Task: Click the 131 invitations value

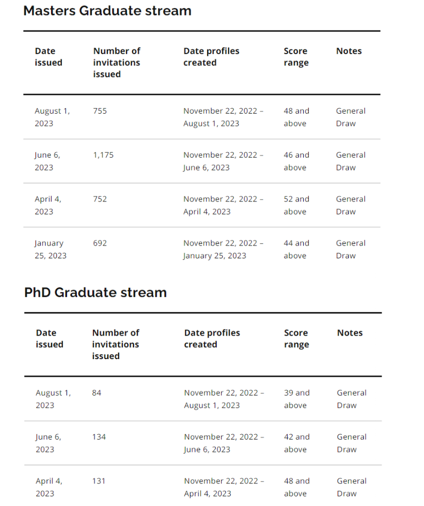Action: [99, 481]
